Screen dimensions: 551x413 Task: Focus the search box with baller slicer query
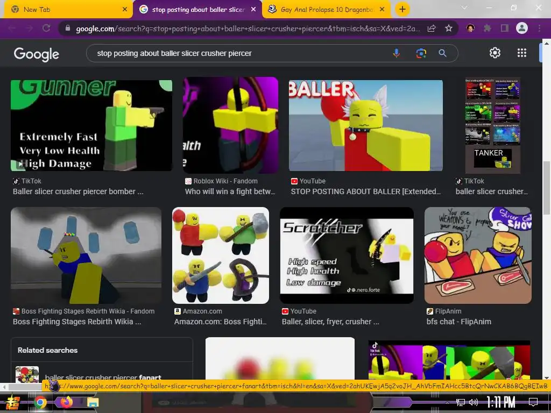[x=239, y=53]
